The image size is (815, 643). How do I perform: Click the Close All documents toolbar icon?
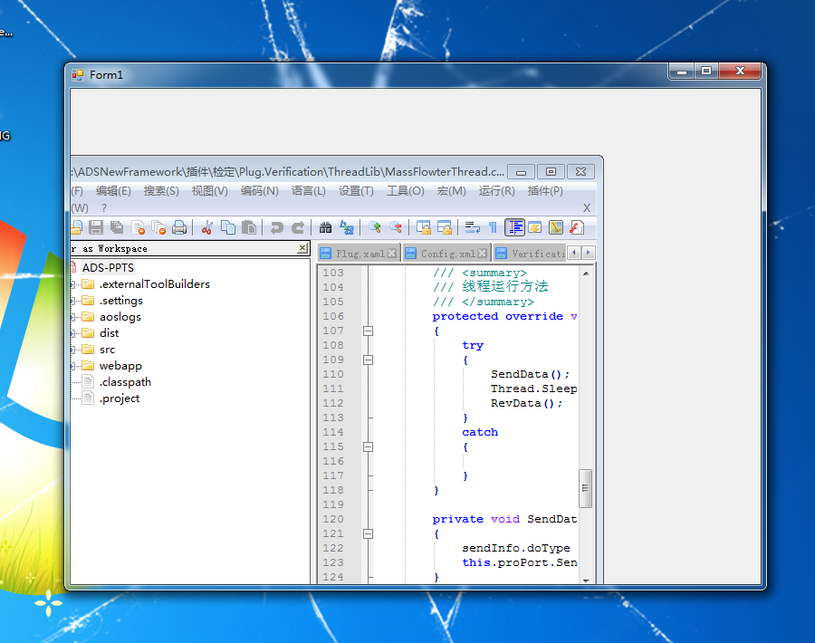[x=158, y=227]
